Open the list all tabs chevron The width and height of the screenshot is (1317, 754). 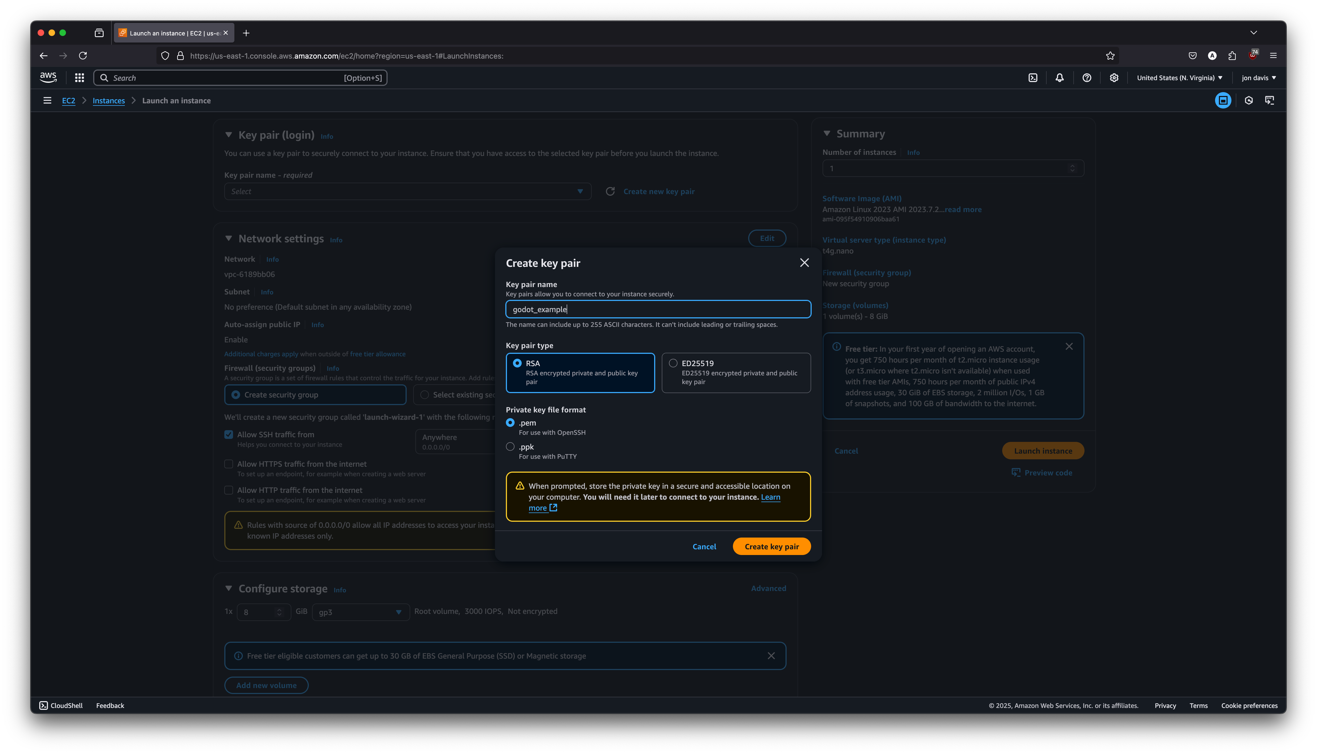click(x=1253, y=33)
